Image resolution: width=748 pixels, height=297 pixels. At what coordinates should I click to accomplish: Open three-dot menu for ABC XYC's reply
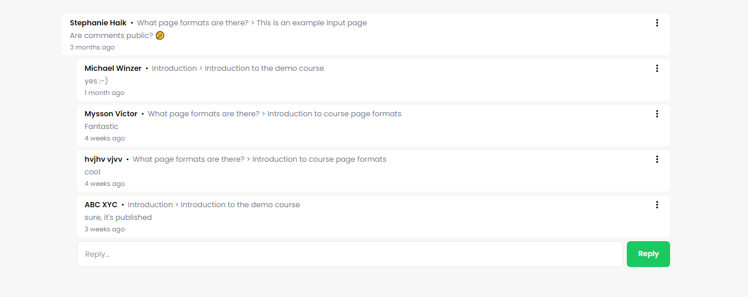[657, 205]
